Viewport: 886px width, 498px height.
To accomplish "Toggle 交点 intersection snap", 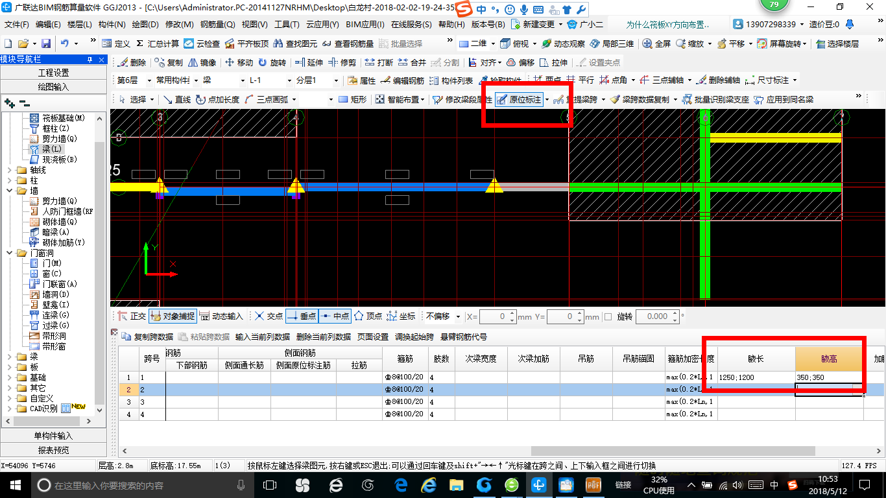I will coord(269,316).
